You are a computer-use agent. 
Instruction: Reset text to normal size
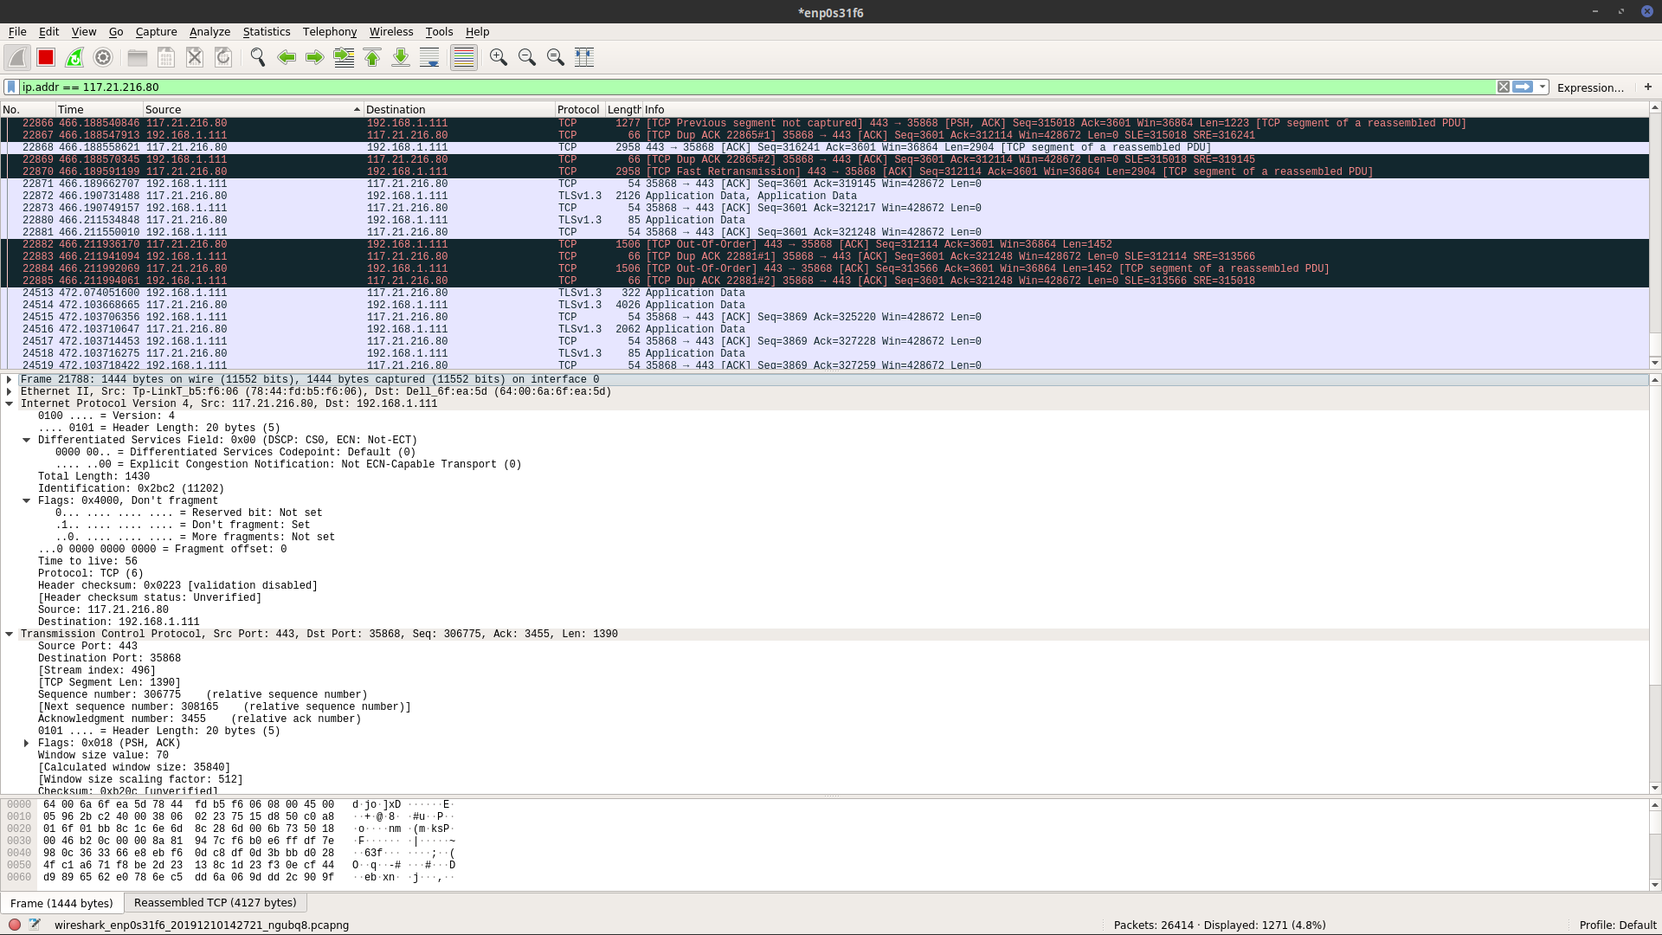[556, 57]
